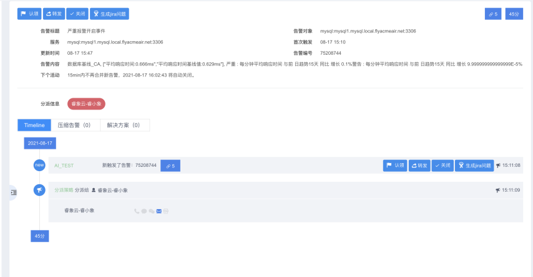Open the 分派策略 link
This screenshot has height=277, width=533.
coord(64,190)
